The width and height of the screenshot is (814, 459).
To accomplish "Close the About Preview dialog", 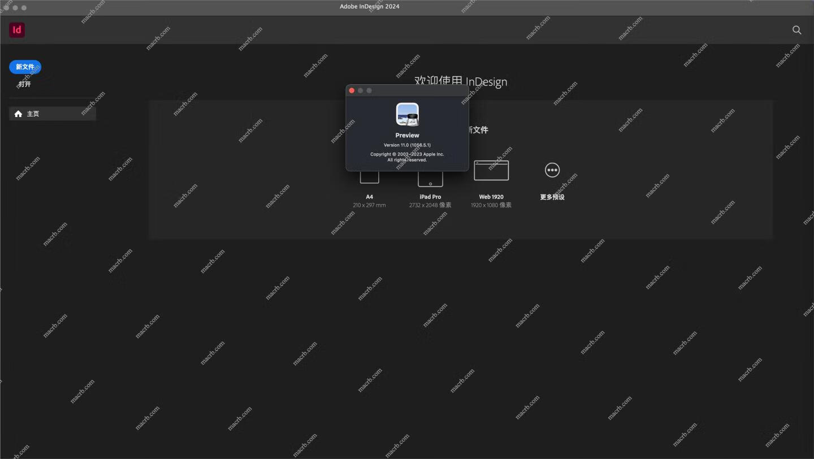I will (352, 90).
